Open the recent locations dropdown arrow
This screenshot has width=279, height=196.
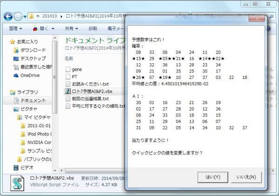pyautogui.click(x=25, y=17)
